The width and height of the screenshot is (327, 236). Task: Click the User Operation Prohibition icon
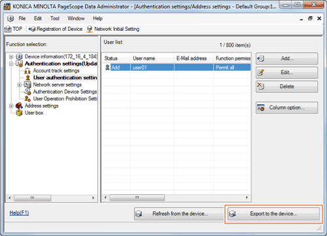[x=27, y=99]
